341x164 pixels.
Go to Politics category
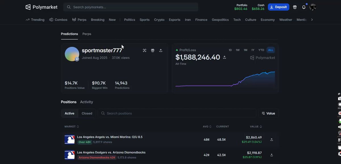coord(130,20)
